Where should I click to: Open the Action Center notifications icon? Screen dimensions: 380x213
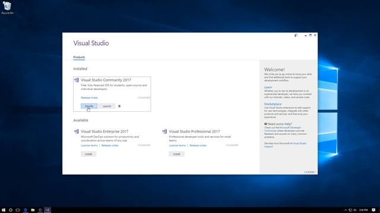pyautogui.click(x=373, y=210)
